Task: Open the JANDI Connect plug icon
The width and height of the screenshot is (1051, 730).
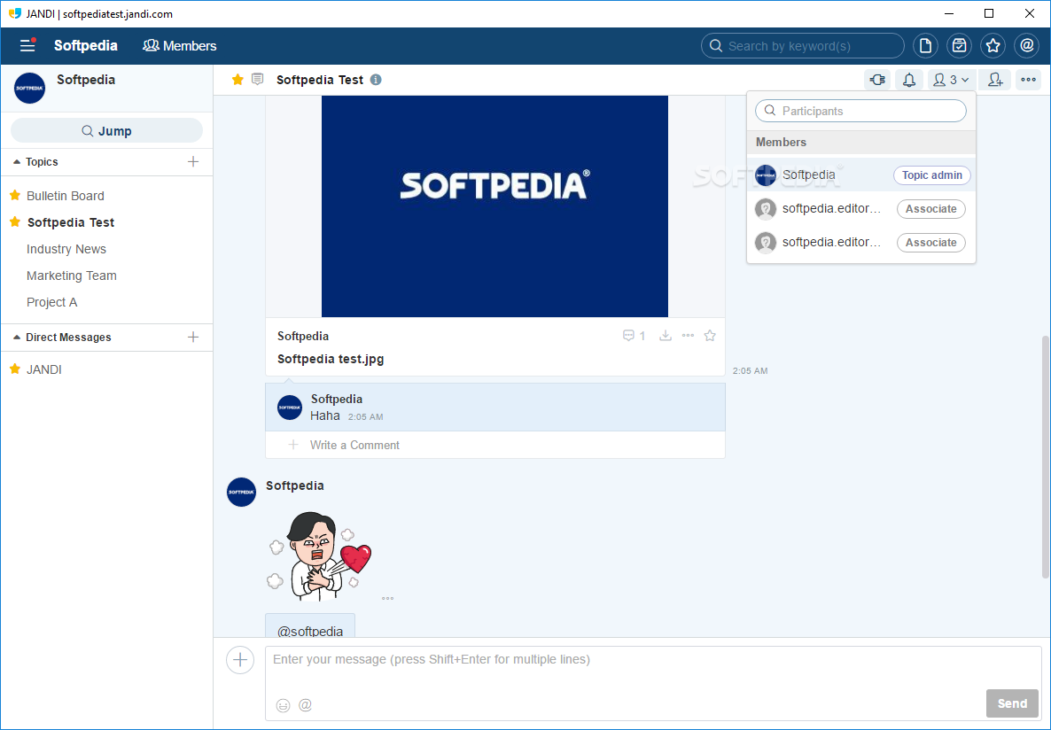Action: (x=877, y=80)
